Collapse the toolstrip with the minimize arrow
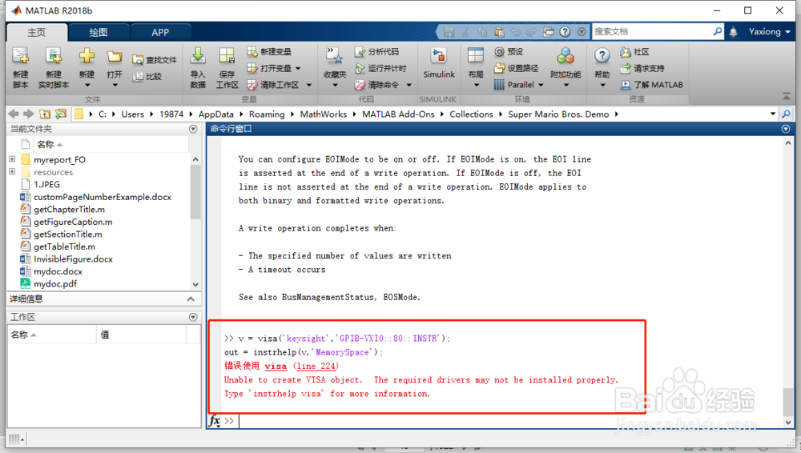Viewport: 801px width, 453px height. tap(786, 96)
